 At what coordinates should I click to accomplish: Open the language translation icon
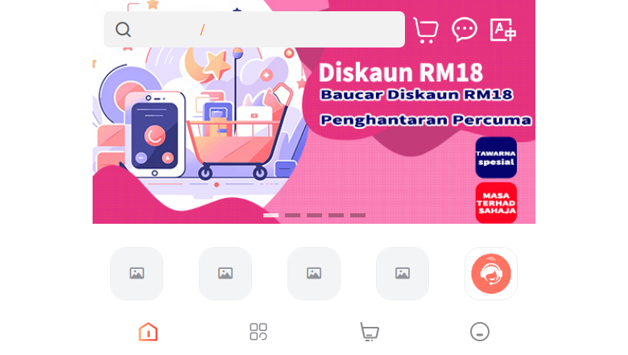tap(502, 30)
